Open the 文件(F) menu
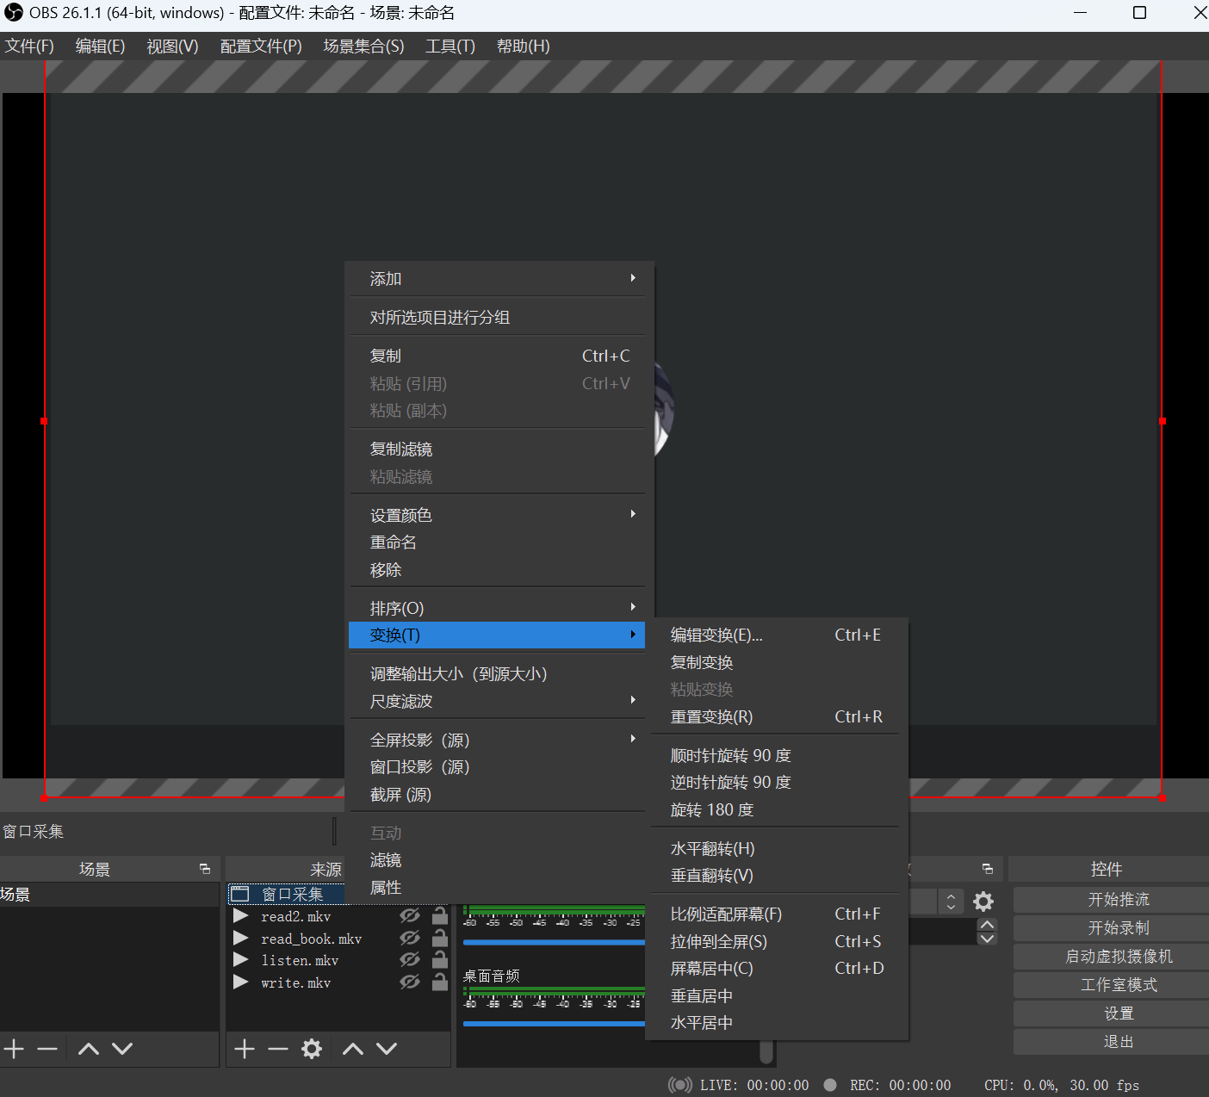This screenshot has width=1209, height=1097. click(29, 46)
